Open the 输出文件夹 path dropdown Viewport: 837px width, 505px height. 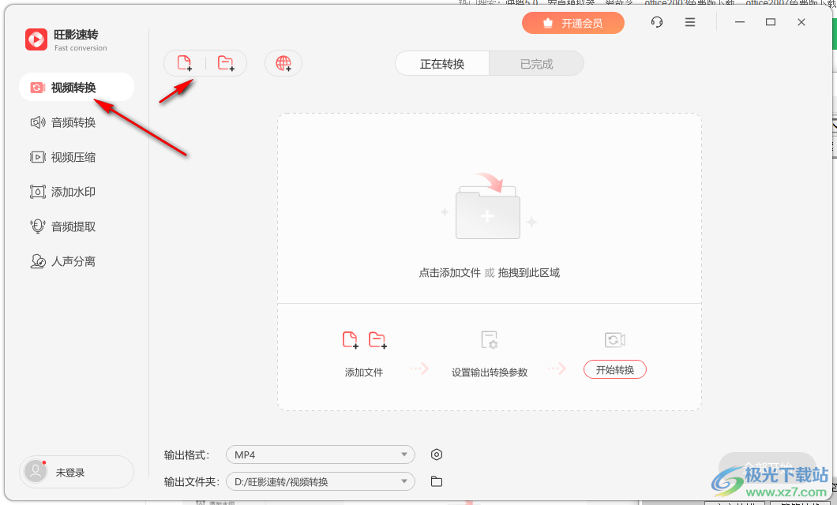[320, 481]
